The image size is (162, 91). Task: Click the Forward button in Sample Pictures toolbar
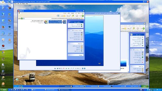pos(138,28)
